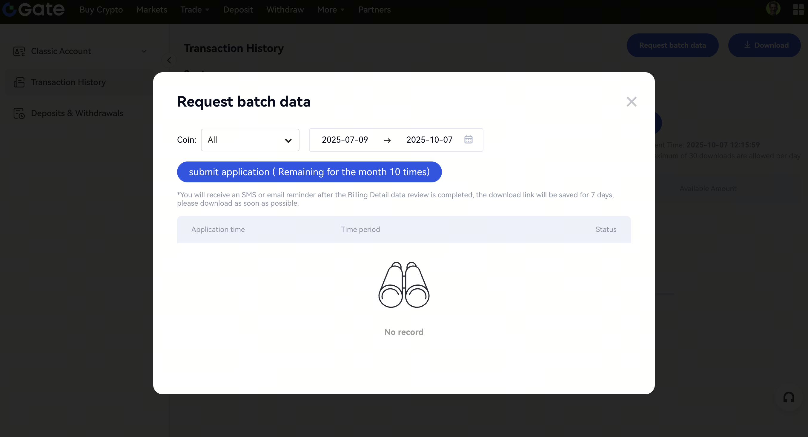Select Transaction History in the sidebar
Image resolution: width=808 pixels, height=437 pixels.
[x=68, y=82]
